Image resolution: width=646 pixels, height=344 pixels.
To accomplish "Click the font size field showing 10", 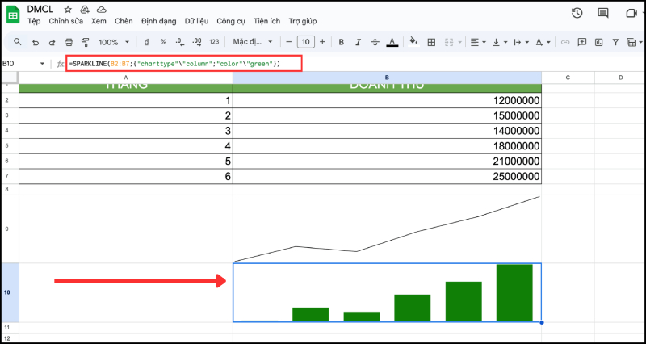I will click(x=306, y=42).
